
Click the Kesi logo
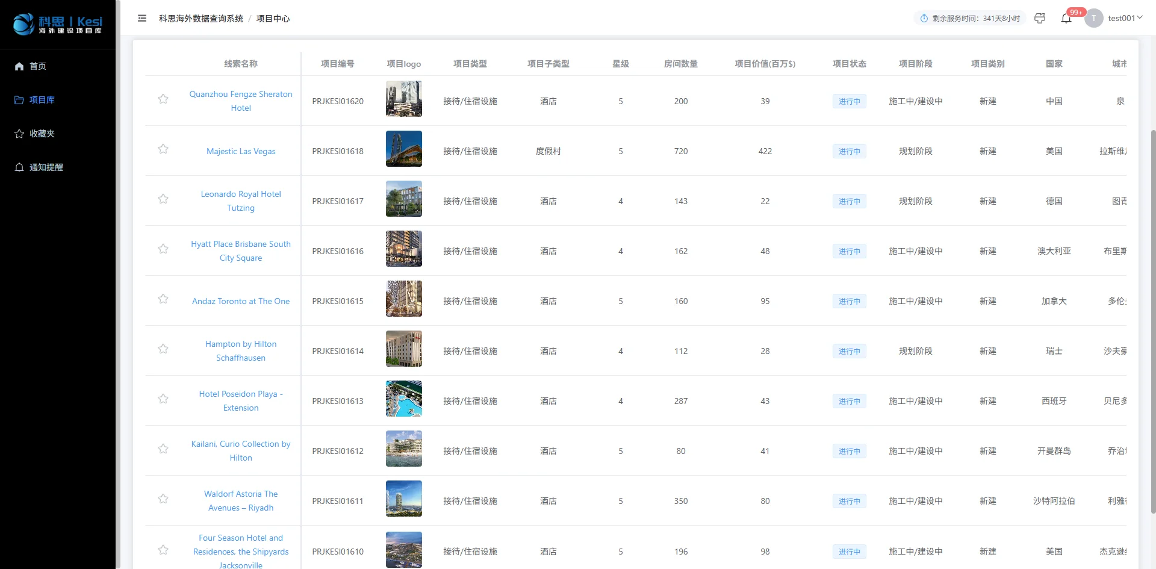[58, 24]
